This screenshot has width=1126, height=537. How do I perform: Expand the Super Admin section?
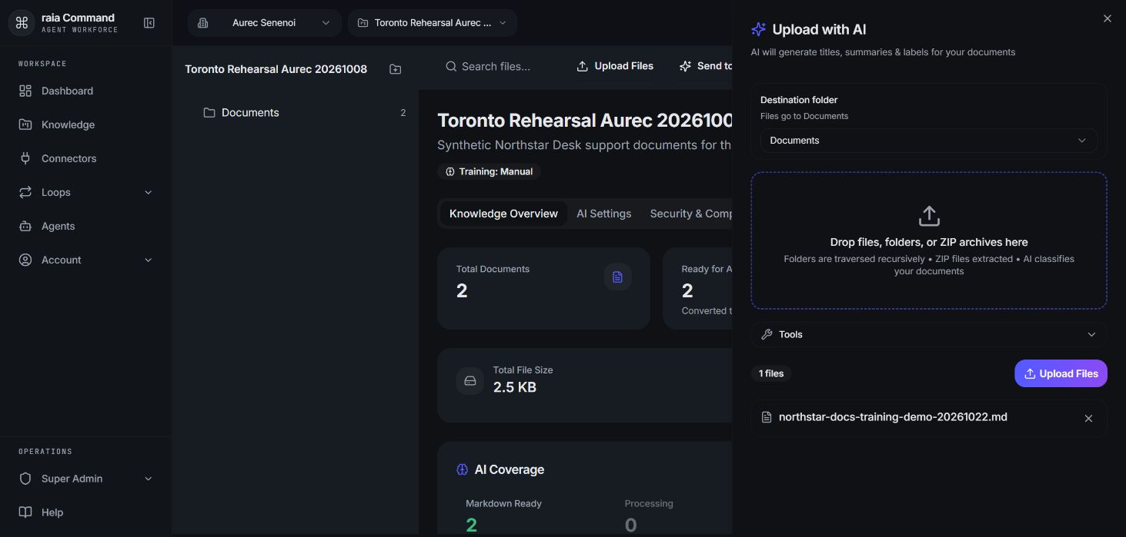click(85, 479)
